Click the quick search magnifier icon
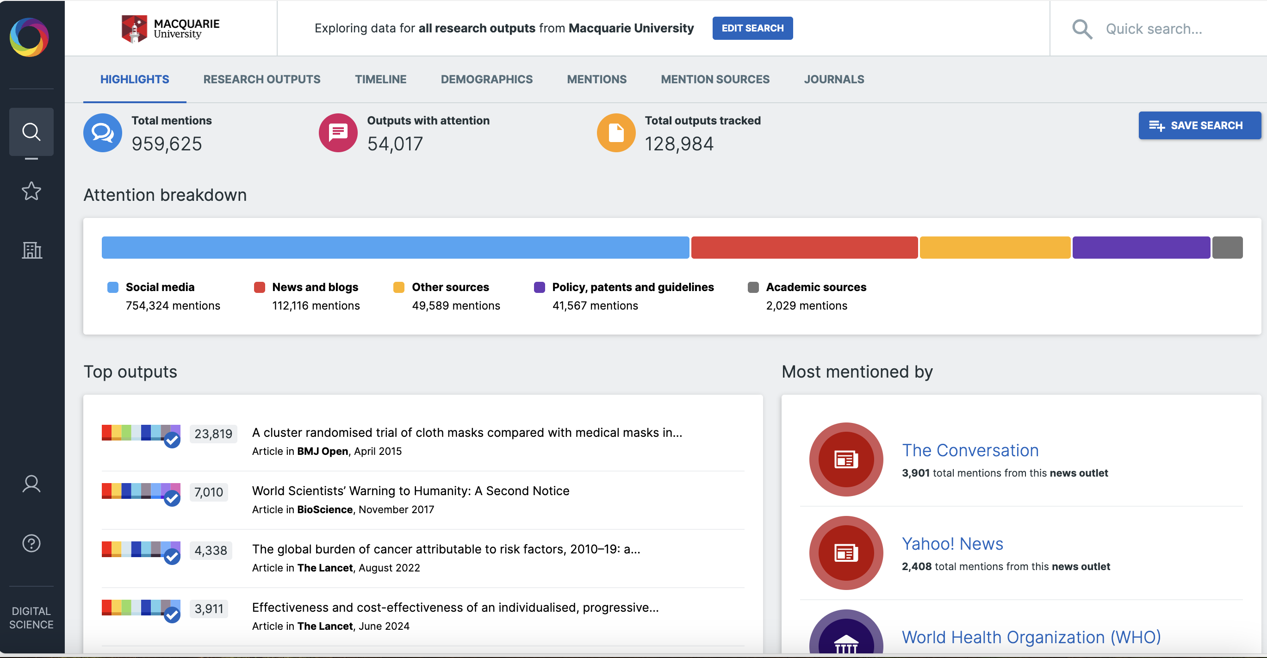 (x=1081, y=30)
